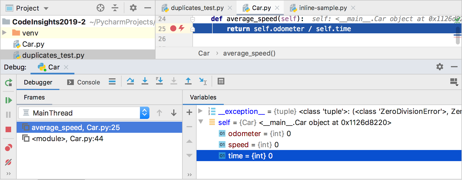Close the Car.py editor tab

(x=277, y=8)
